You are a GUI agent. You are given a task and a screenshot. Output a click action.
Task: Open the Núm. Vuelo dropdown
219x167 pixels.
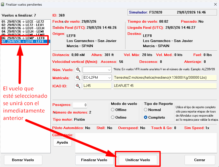pos(109,70)
